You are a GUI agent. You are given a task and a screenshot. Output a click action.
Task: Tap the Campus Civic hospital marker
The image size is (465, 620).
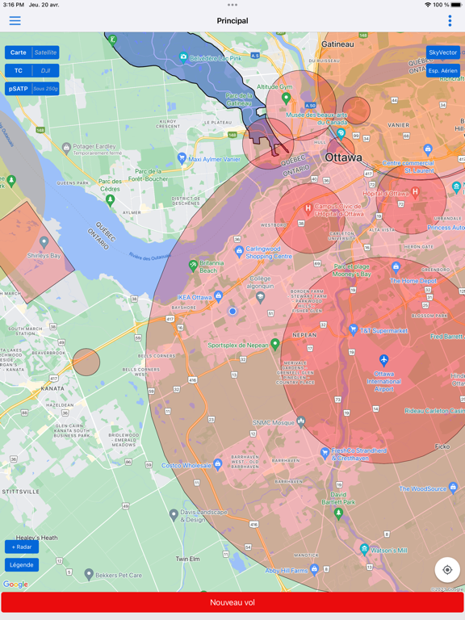308,208
